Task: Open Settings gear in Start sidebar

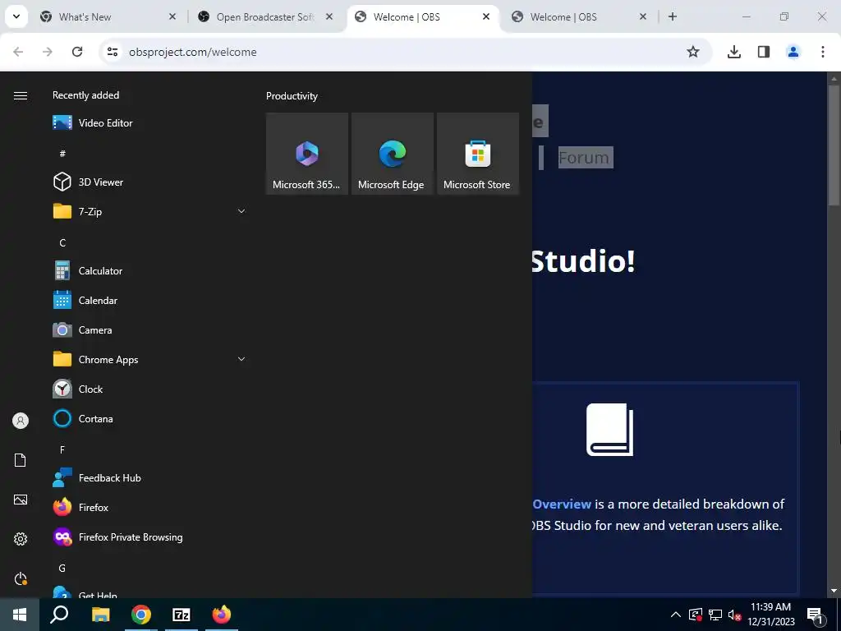Action: (21, 539)
